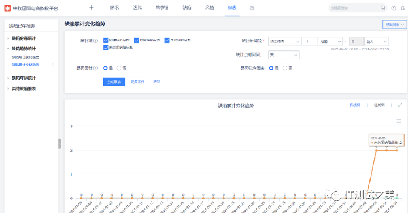Open the 天 statistics interval dropdown

284,55
